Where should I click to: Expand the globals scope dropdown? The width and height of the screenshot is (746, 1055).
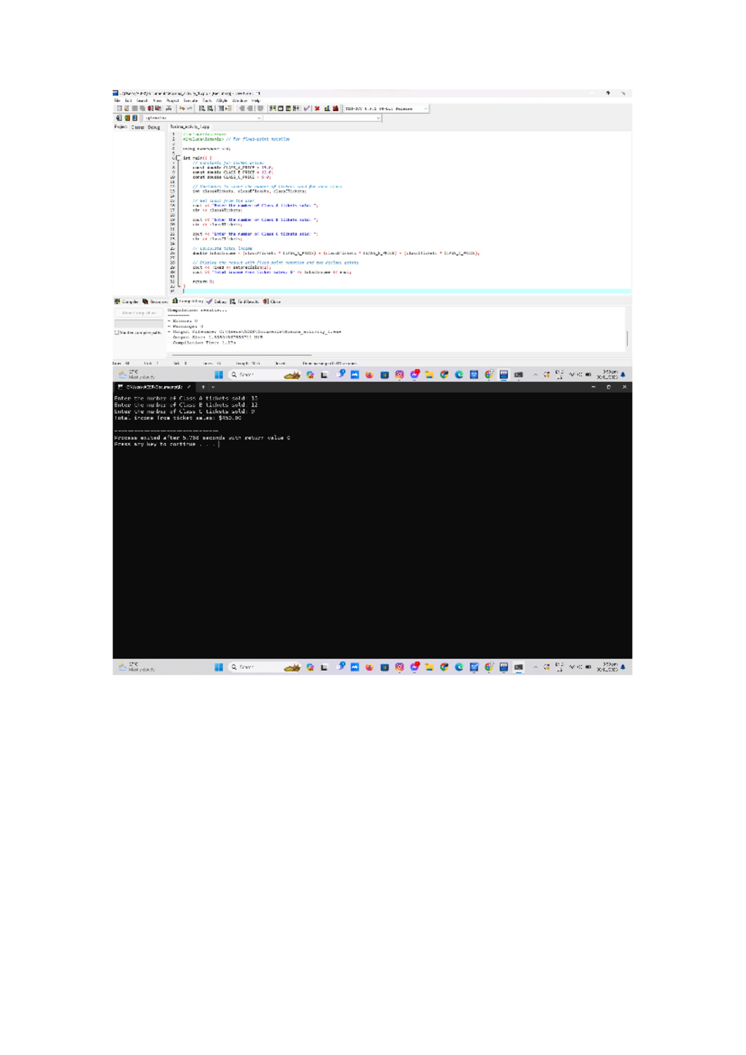pos(259,118)
